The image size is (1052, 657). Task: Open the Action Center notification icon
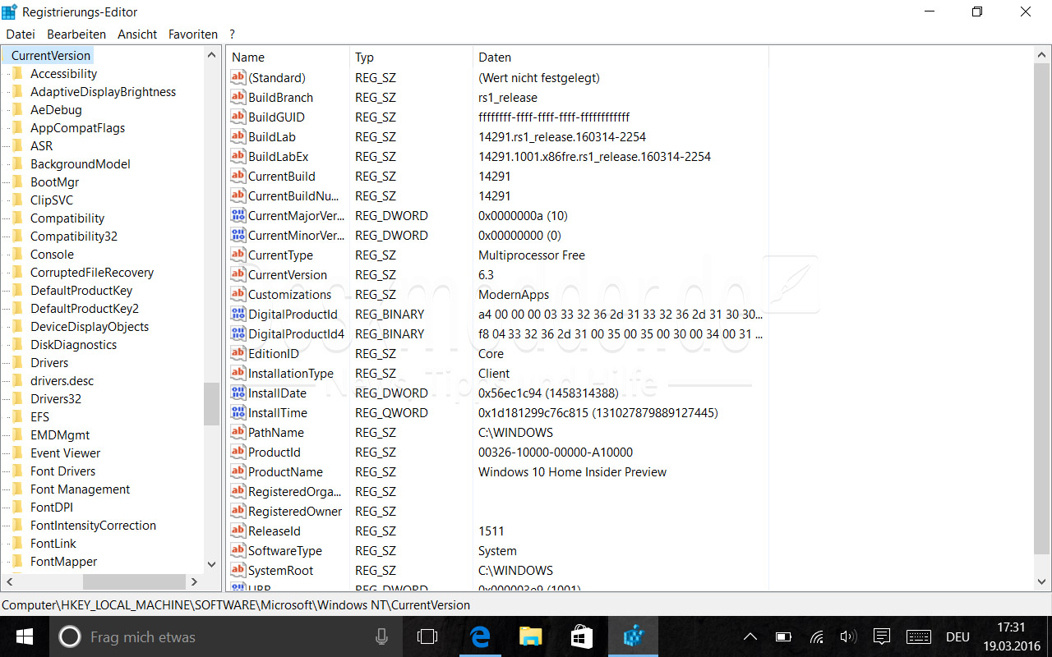[x=882, y=636]
